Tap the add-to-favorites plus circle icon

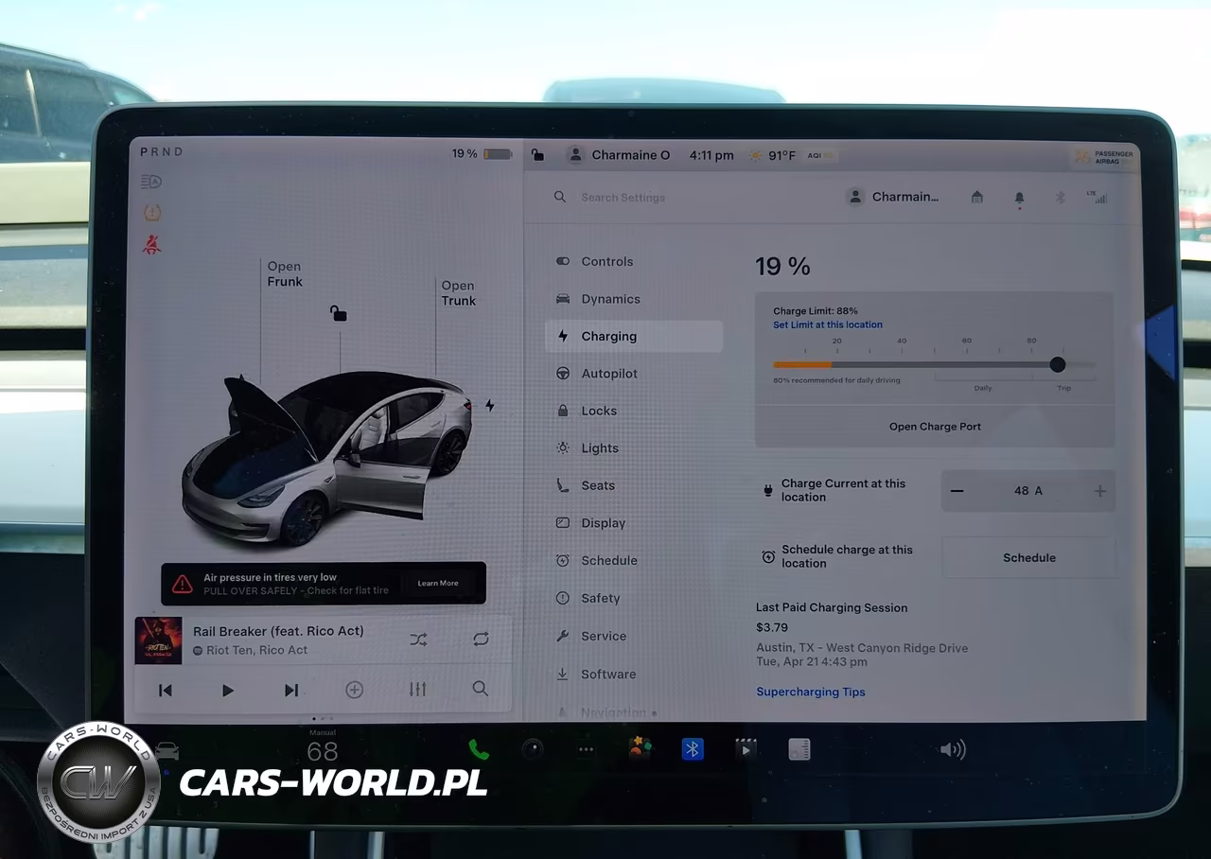pos(354,691)
